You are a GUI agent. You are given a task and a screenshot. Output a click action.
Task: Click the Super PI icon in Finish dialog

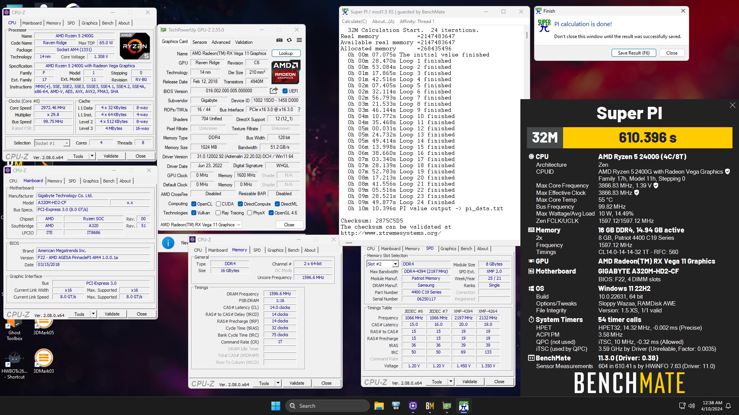(x=544, y=26)
